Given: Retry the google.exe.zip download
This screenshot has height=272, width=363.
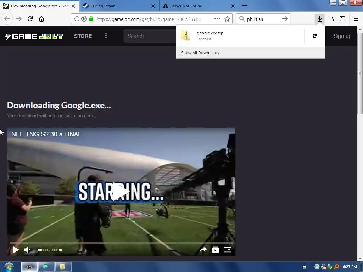Looking at the screenshot, I should point(315,36).
